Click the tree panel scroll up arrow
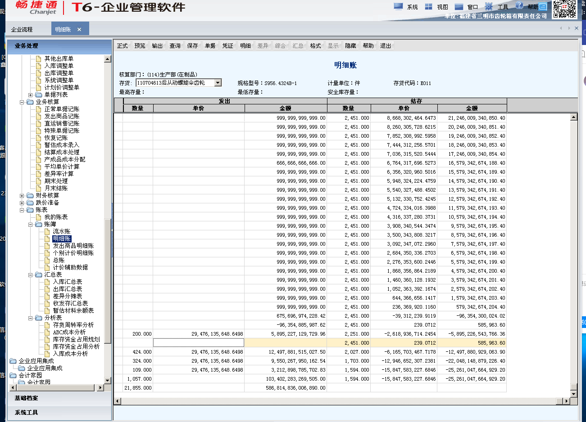This screenshot has width=586, height=422. [x=107, y=59]
